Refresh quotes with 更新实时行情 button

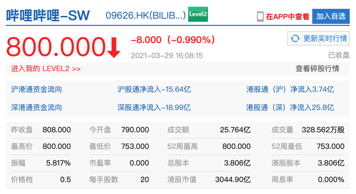coord(318,38)
